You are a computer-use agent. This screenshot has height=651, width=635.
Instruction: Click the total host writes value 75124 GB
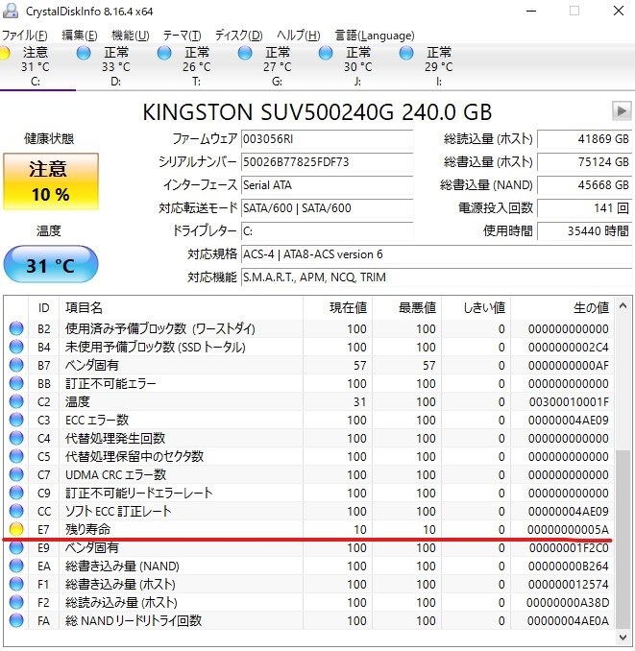585,162
